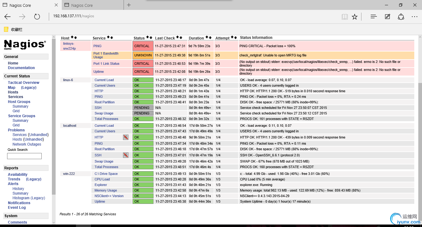Open the Memory Usage service on win-222
422x227 pixels.
click(106, 190)
